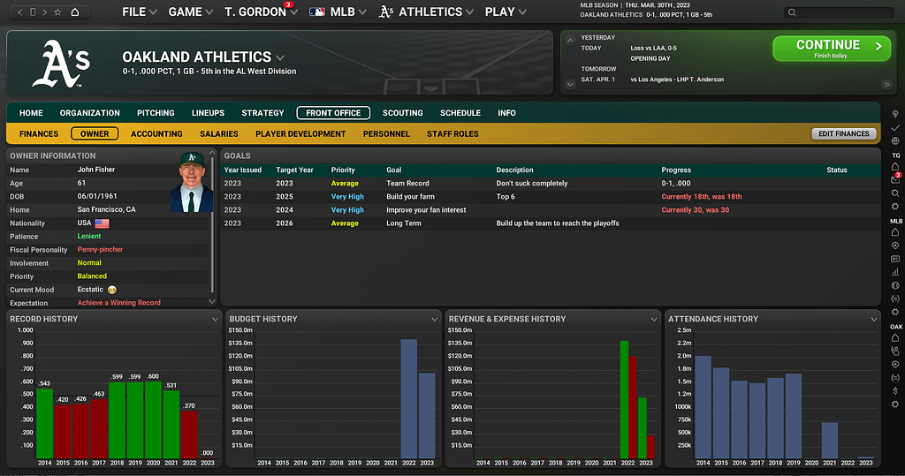The width and height of the screenshot is (905, 476).
Task: Open the PLAYER DEVELOPMENT subtab
Action: pos(300,134)
